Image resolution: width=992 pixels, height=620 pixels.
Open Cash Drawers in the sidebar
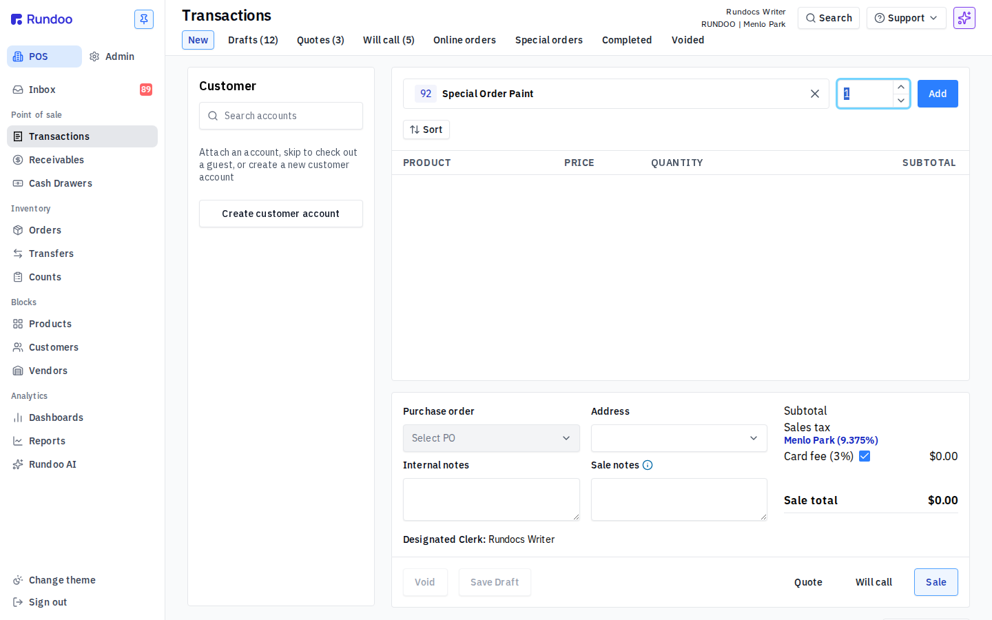(82, 183)
